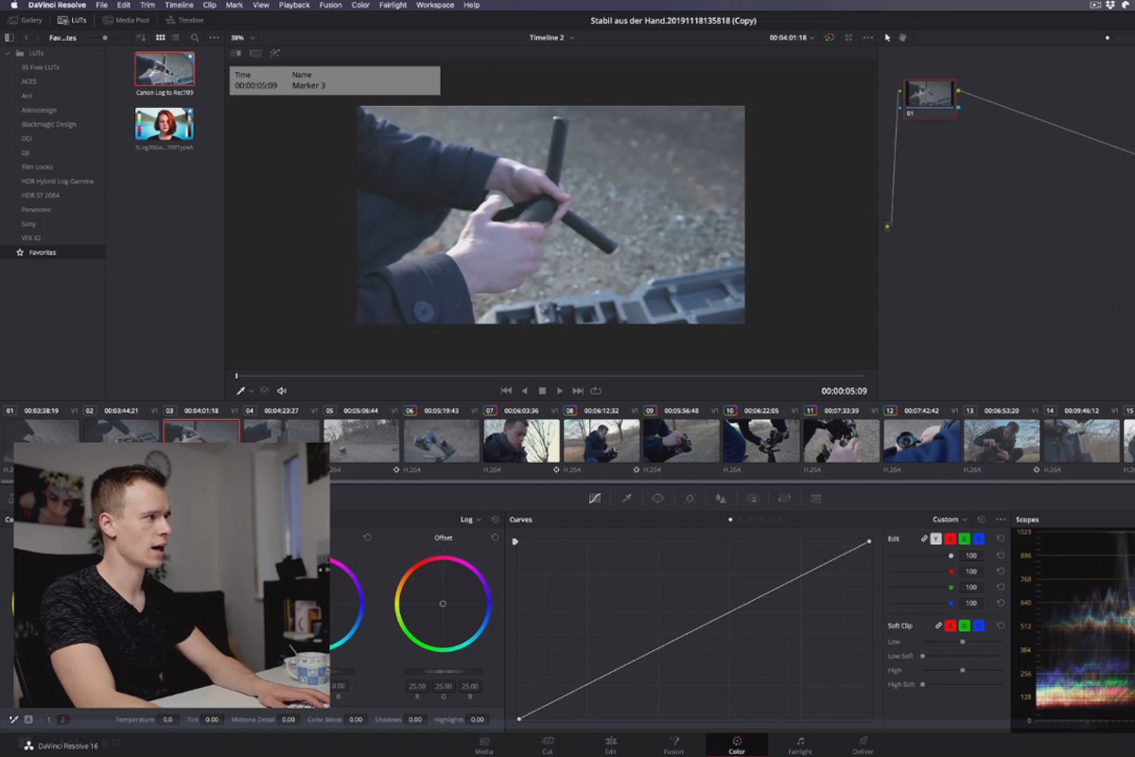Toggle loop playback
The height and width of the screenshot is (757, 1135).
pyautogui.click(x=596, y=391)
